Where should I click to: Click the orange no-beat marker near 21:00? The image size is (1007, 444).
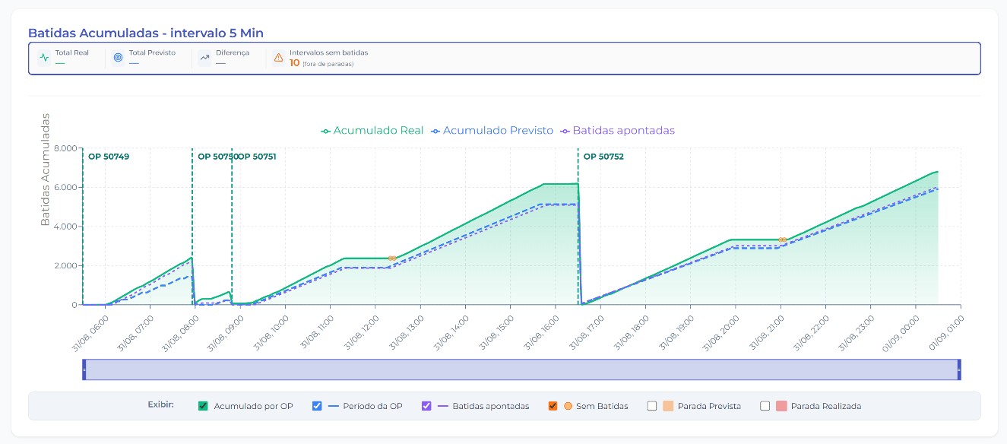pyautogui.click(x=782, y=240)
